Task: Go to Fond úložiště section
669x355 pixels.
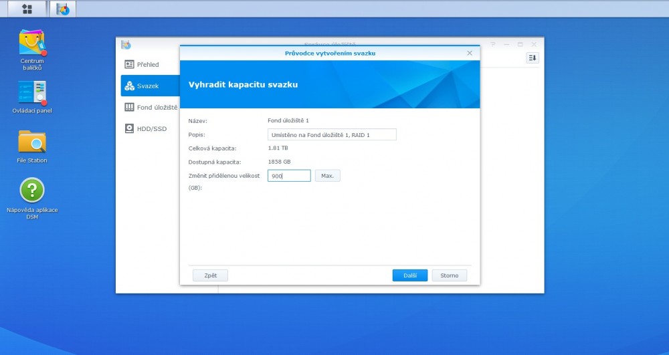Action: pyautogui.click(x=151, y=107)
